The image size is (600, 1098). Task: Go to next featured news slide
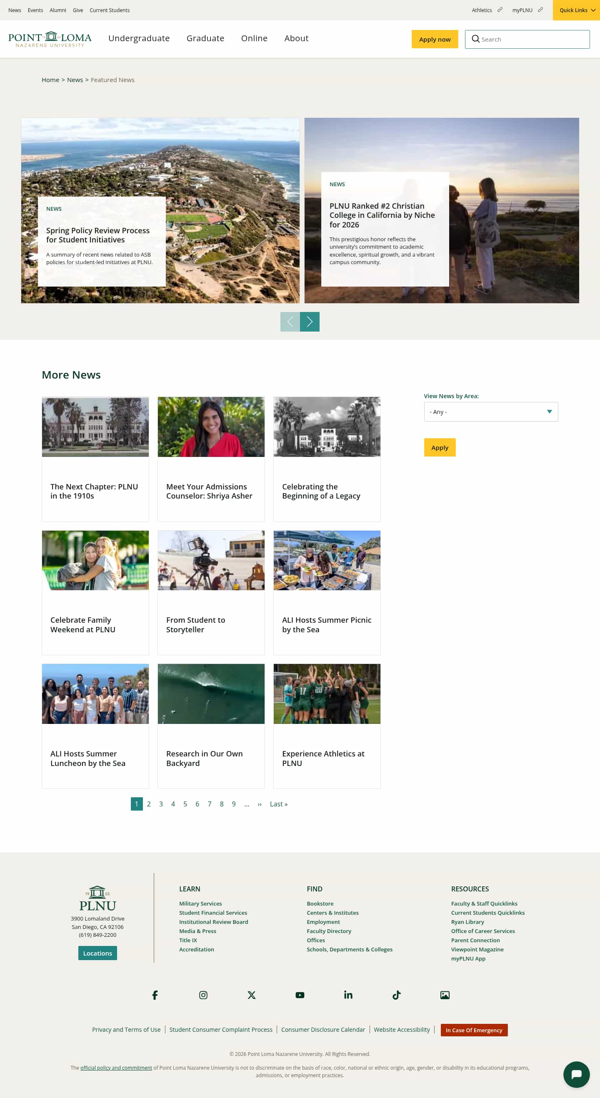(310, 322)
